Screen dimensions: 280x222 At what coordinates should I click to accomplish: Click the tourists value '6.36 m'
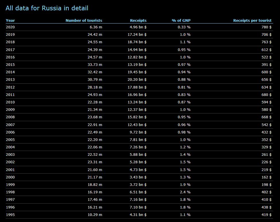tap(96, 27)
